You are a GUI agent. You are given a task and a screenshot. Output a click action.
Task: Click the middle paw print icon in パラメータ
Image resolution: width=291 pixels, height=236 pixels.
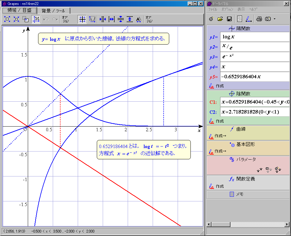point(269,170)
